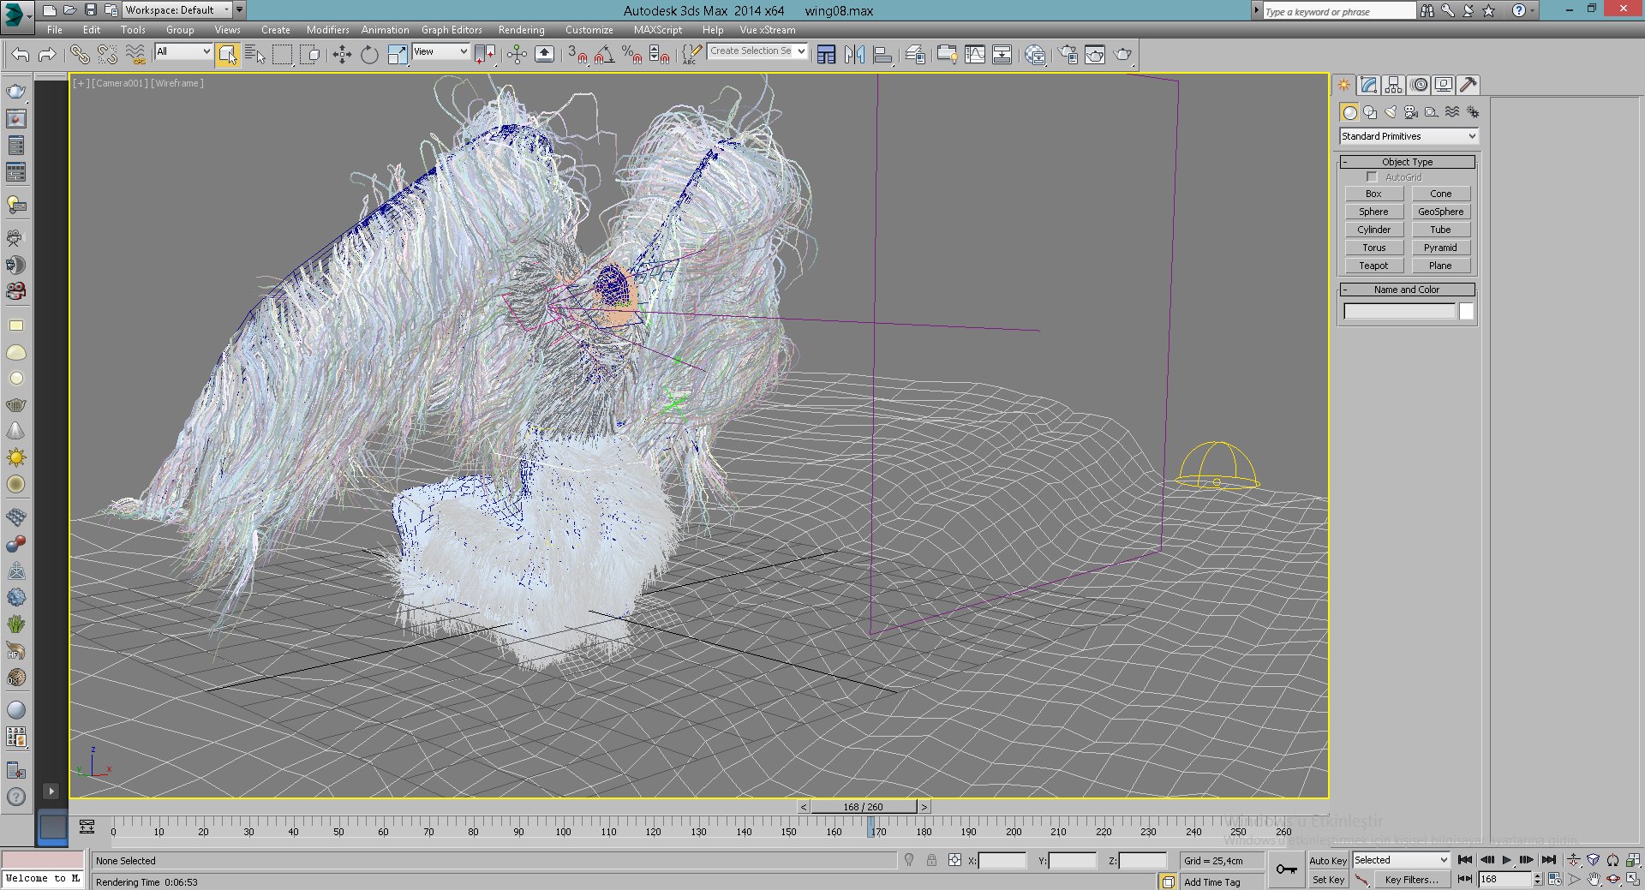Toggle Set Key mode

coord(1327,880)
